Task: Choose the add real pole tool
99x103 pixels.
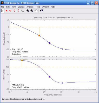Action: tap(6, 11)
